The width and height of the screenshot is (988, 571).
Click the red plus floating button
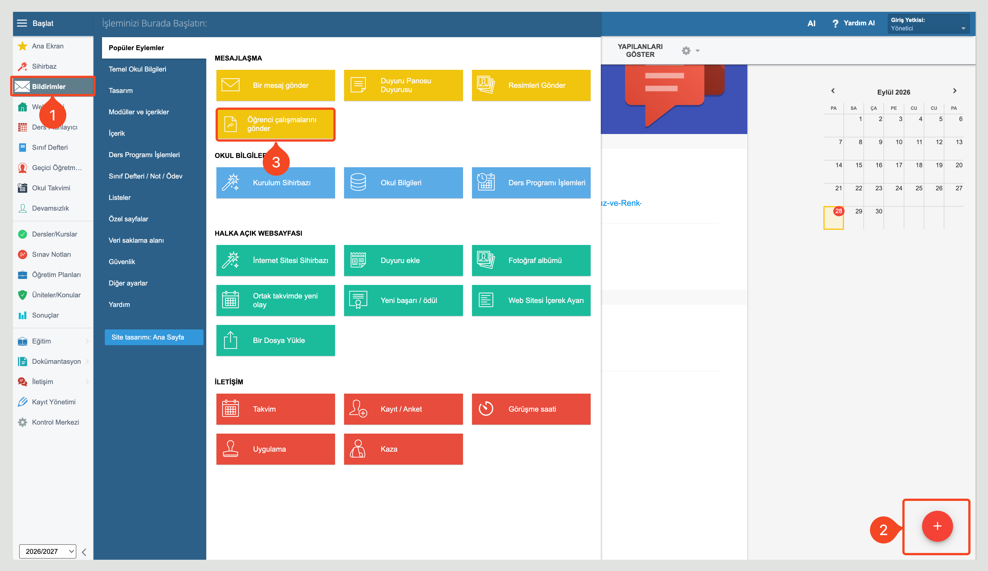point(937,526)
